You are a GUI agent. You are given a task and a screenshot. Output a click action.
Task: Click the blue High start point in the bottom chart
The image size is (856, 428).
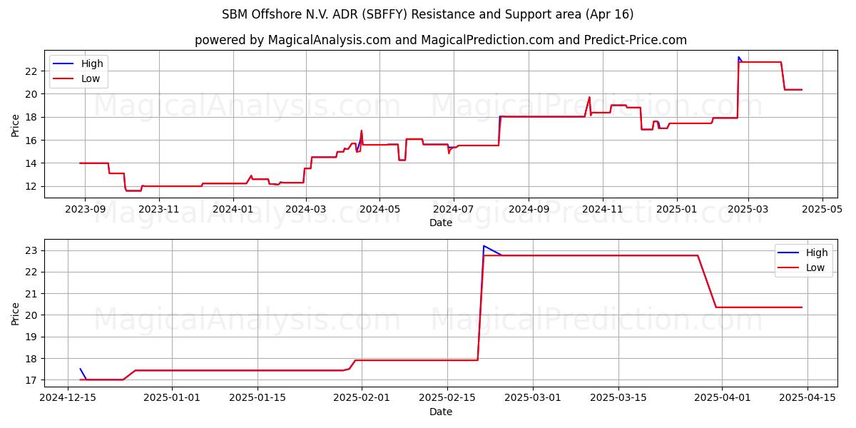point(80,369)
